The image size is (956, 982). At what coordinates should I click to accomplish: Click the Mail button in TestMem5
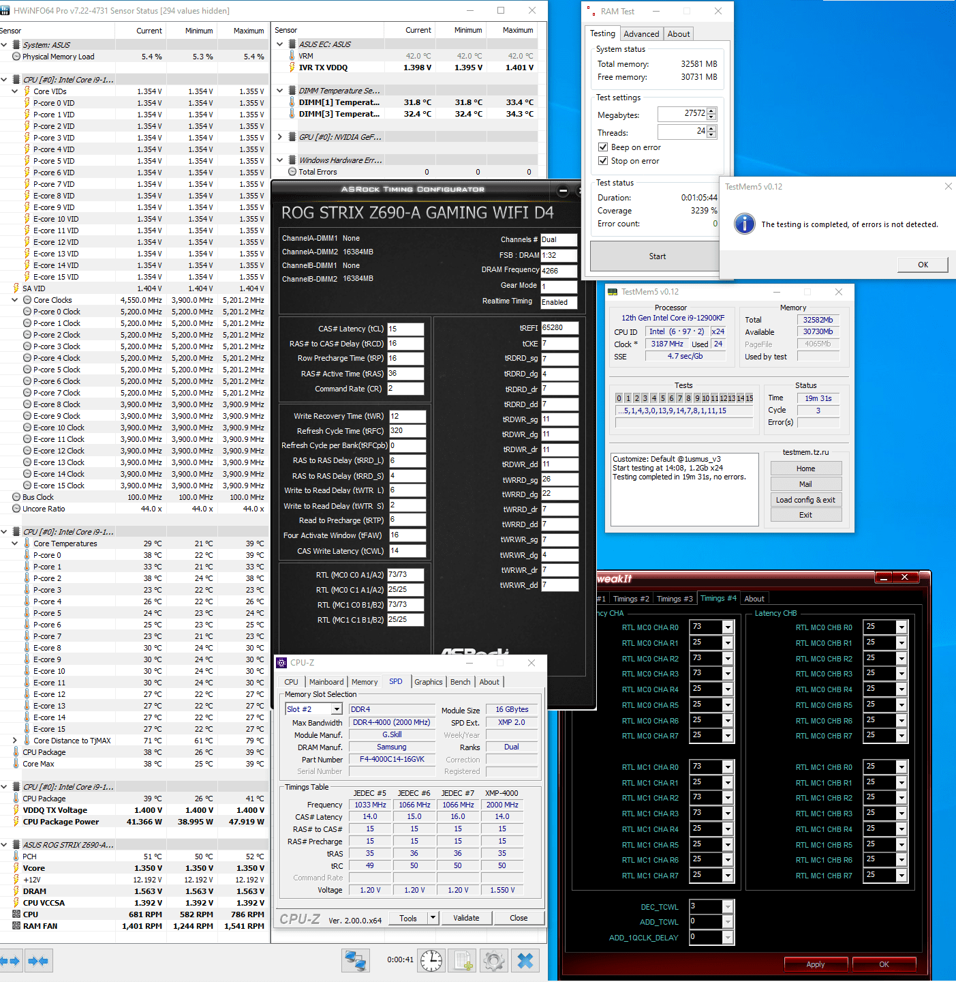pos(805,484)
